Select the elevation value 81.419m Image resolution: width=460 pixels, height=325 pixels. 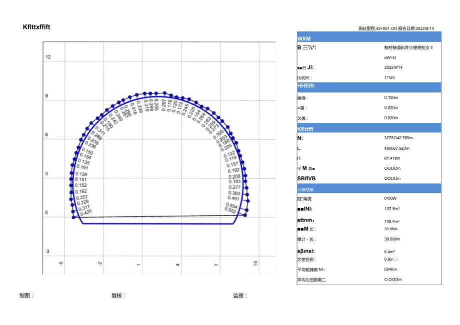point(392,158)
